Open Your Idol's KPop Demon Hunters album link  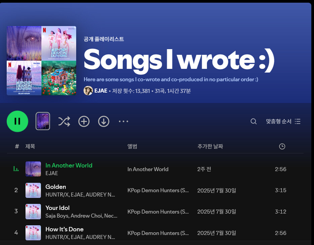[158, 212]
